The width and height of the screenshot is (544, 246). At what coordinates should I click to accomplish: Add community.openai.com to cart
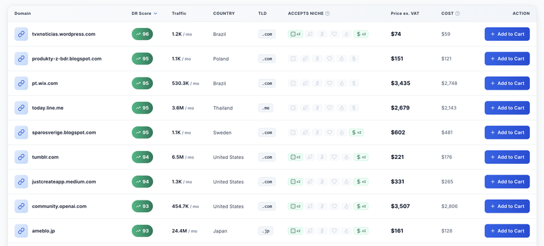[x=507, y=206]
